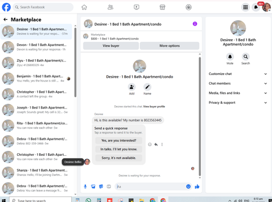This screenshot has height=202, width=272.
Task: Click the More options button
Action: click(x=170, y=46)
